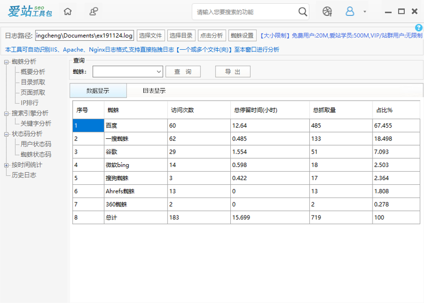Select 目录抓取 in the tree
This screenshot has width=424, height=303.
click(x=33, y=82)
